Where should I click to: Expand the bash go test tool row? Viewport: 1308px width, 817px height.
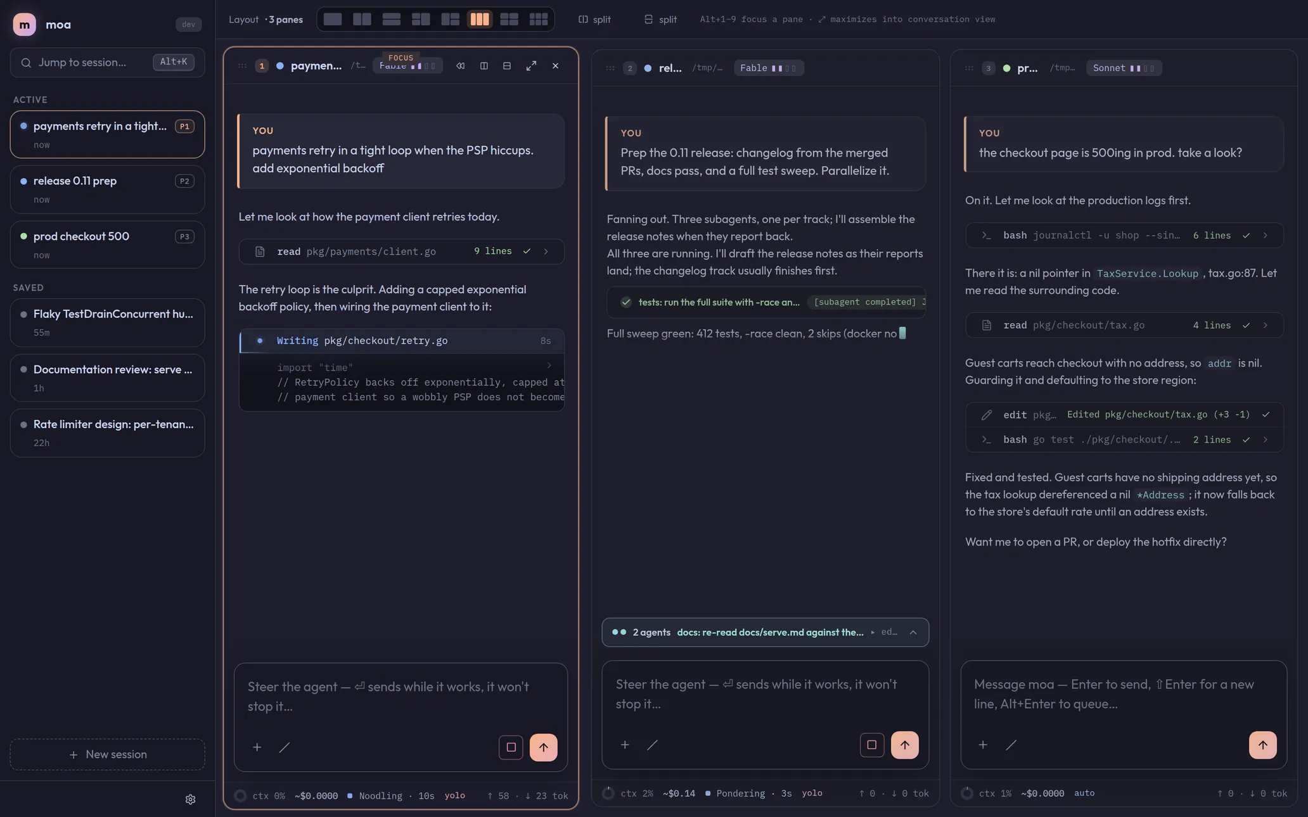(1124, 440)
